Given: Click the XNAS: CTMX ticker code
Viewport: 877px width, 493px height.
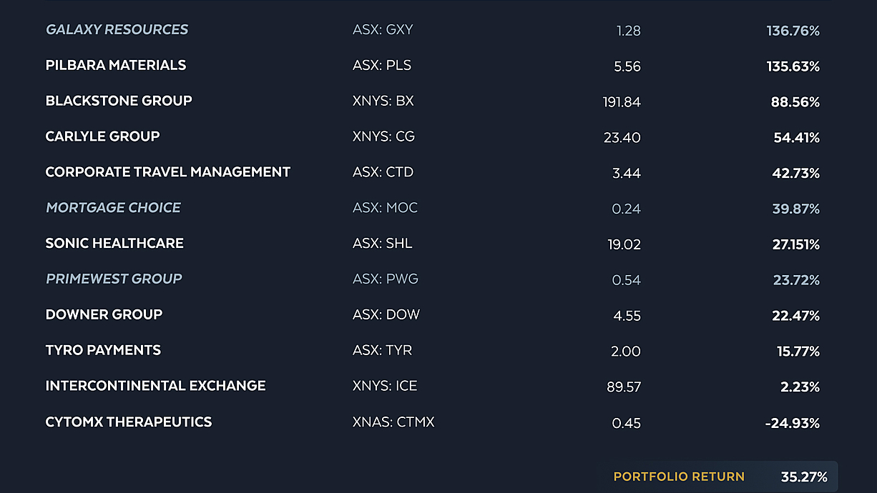Looking at the screenshot, I should (x=393, y=422).
